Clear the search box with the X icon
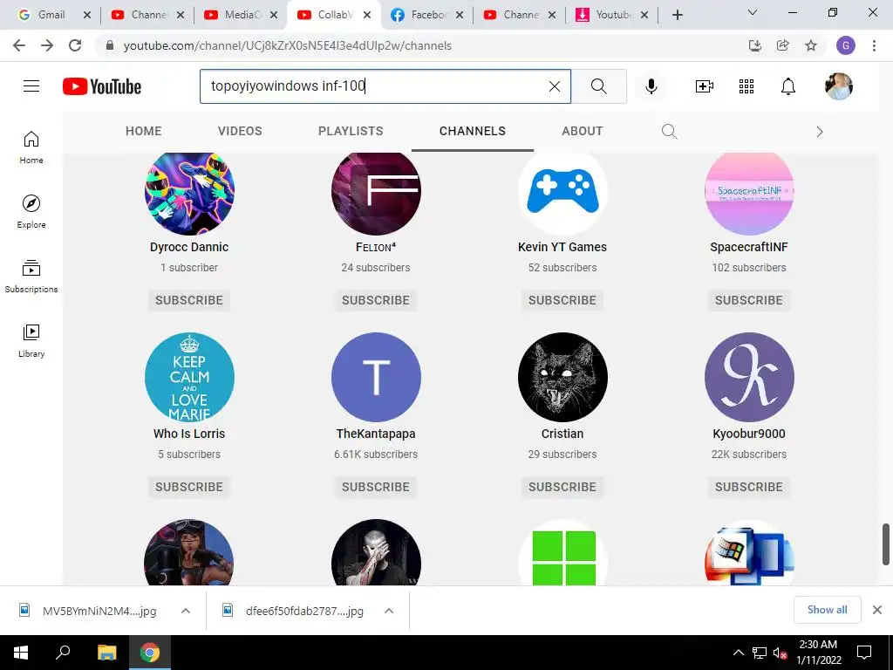Image resolution: width=893 pixels, height=670 pixels. coord(554,86)
